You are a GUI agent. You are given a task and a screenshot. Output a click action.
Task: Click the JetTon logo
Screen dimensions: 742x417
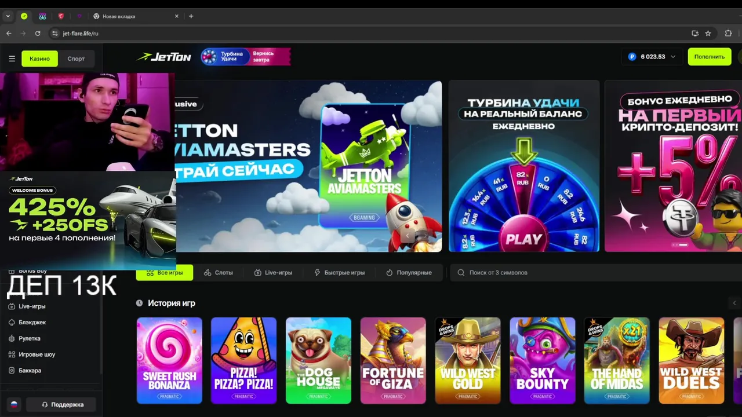tap(163, 57)
